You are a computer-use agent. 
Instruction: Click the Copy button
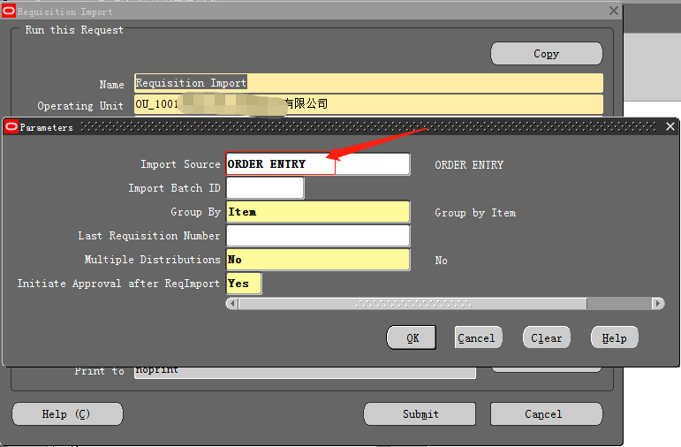(x=547, y=53)
